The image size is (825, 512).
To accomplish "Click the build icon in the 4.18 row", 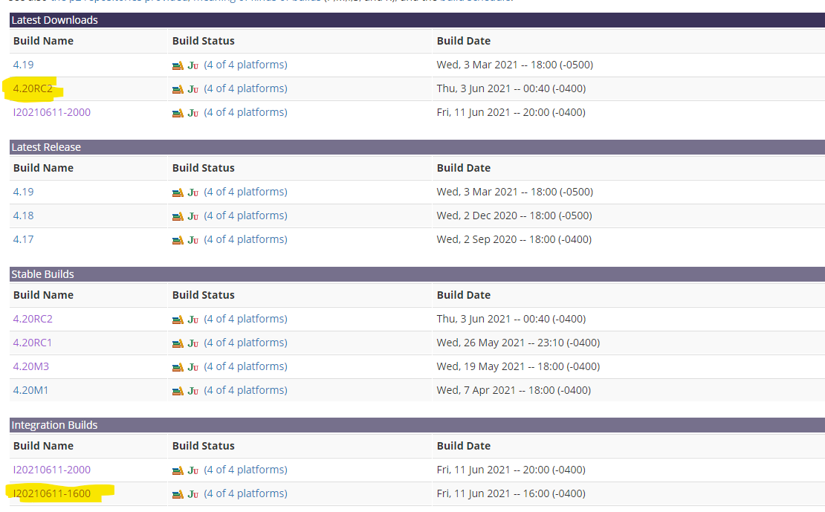I will (178, 216).
